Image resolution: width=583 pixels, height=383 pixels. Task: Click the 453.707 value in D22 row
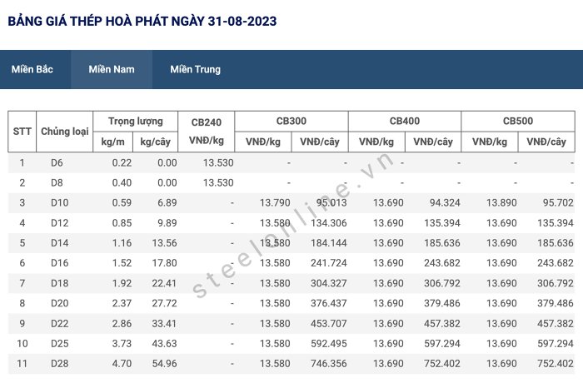pos(329,324)
